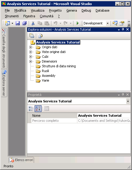Open the Esplora server side tab

point(4,83)
